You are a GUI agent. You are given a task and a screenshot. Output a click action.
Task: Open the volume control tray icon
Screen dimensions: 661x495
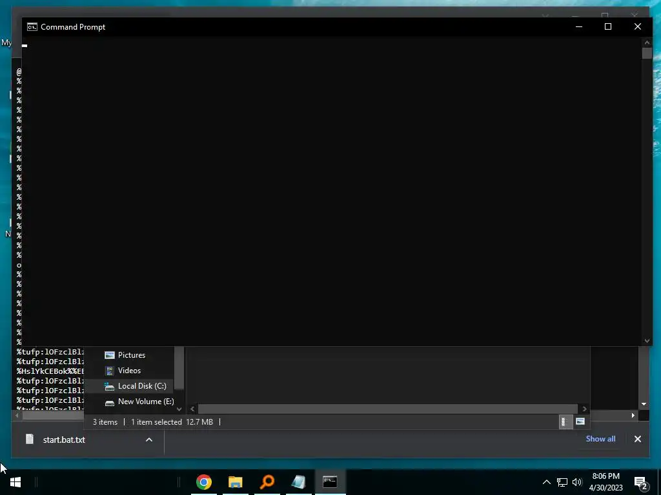[577, 482]
